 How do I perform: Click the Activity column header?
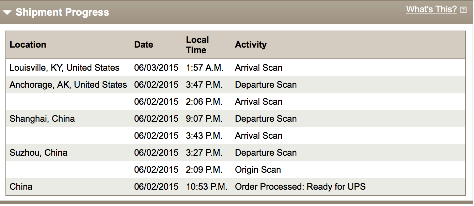pos(251,45)
